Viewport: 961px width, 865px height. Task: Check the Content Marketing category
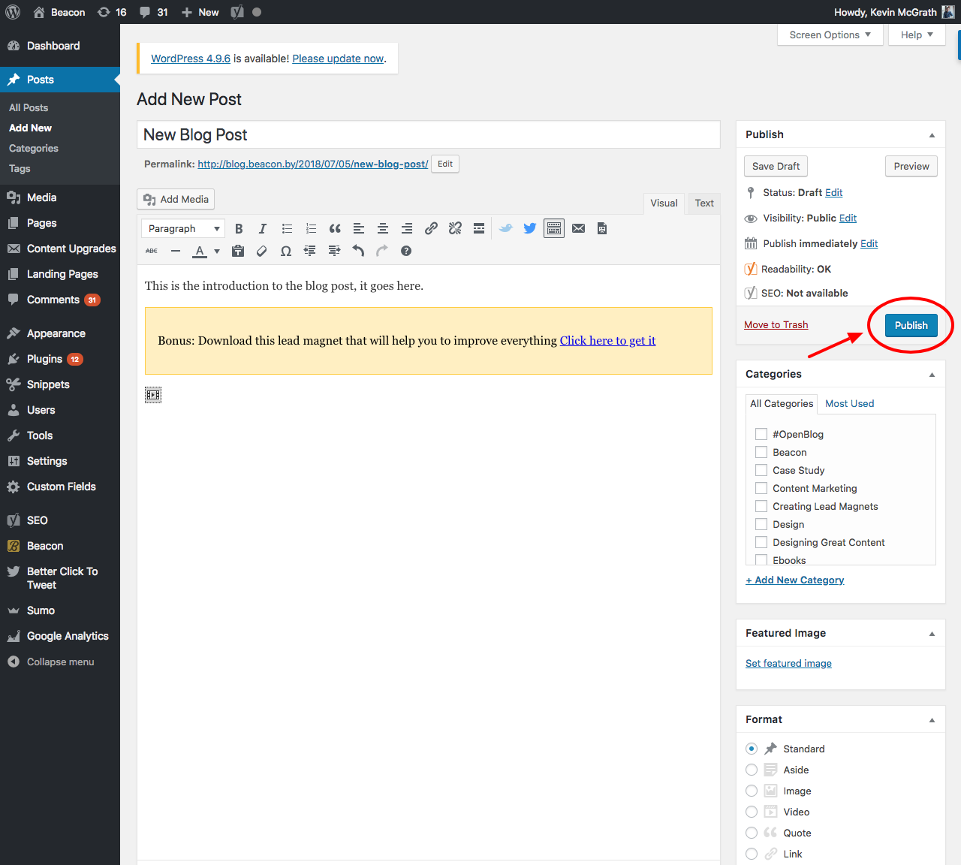(x=761, y=488)
